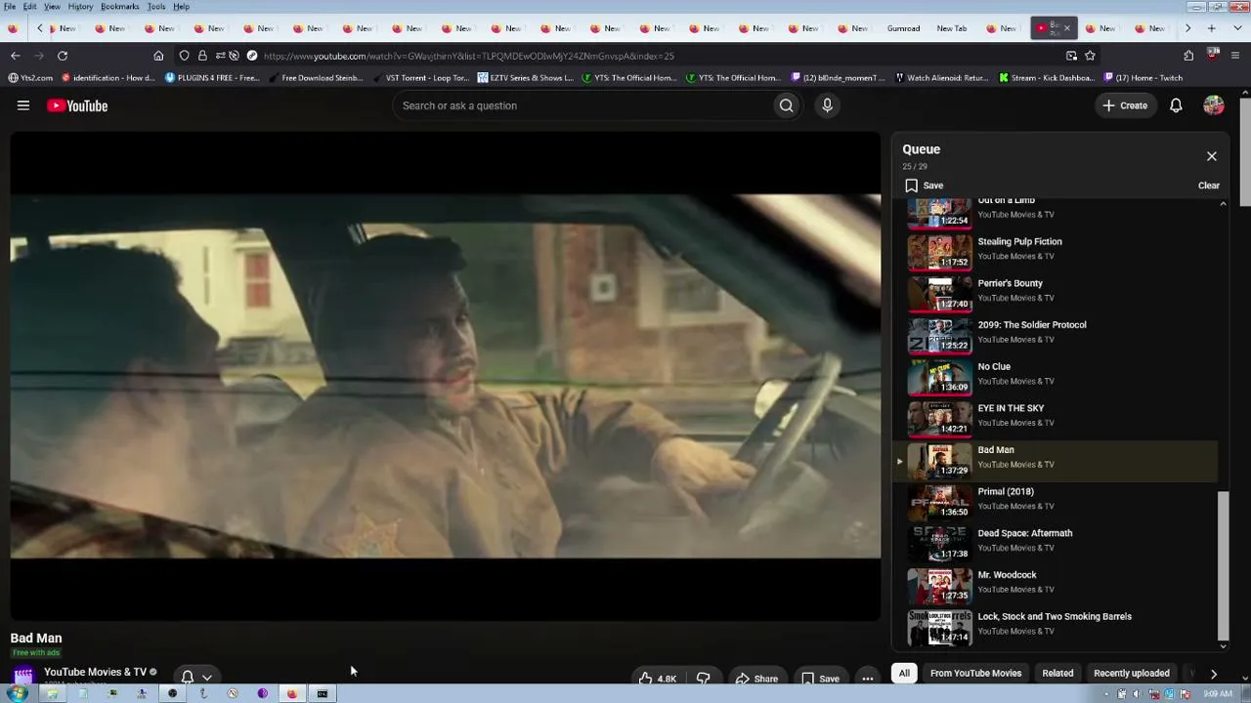Play Perrier's Bounty thumbnail in queue
Image resolution: width=1251 pixels, height=703 pixels.
(940, 293)
